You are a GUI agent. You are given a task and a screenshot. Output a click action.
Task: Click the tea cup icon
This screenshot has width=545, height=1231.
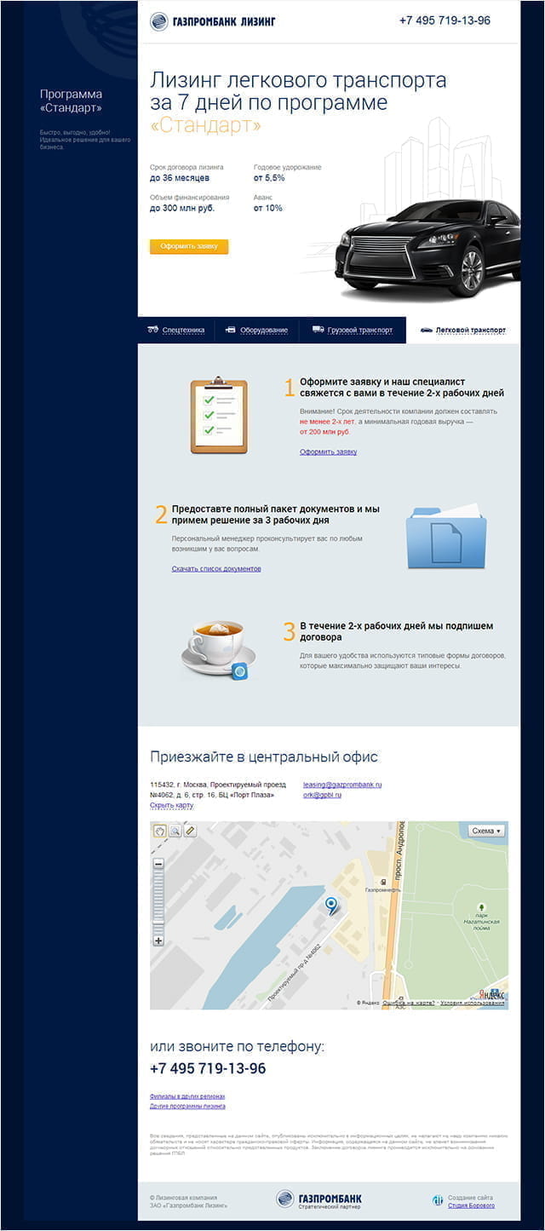click(x=217, y=649)
